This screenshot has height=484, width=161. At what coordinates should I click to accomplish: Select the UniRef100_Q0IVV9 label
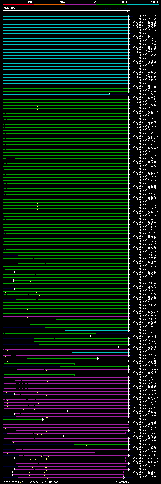click(145, 363)
